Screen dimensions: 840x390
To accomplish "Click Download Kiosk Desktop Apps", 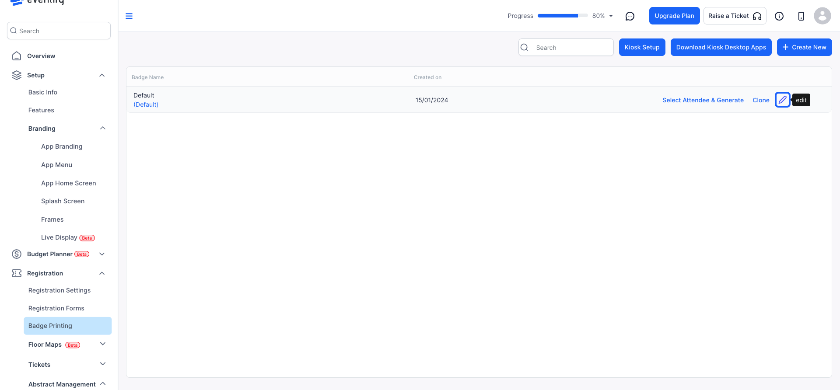I will coord(721,47).
